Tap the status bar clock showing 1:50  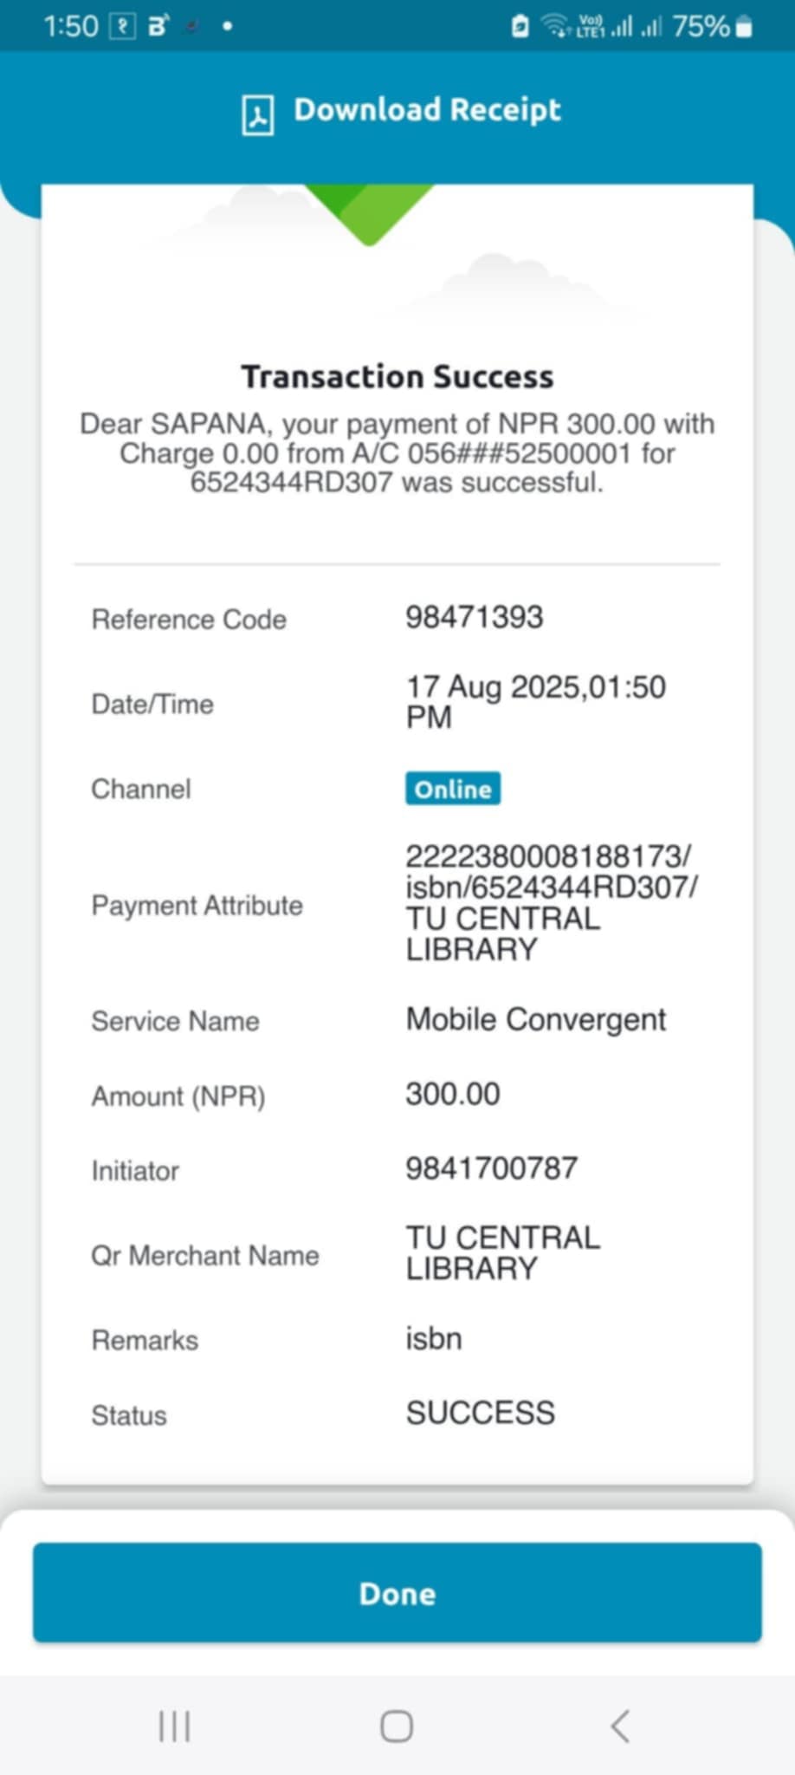tap(71, 27)
